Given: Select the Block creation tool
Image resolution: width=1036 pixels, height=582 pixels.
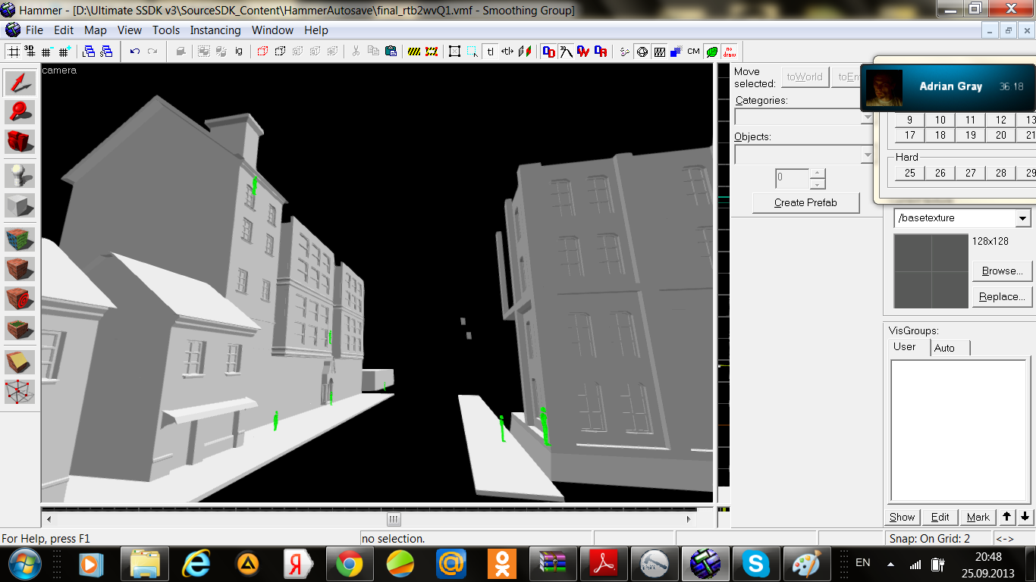Looking at the screenshot, I should [20, 205].
